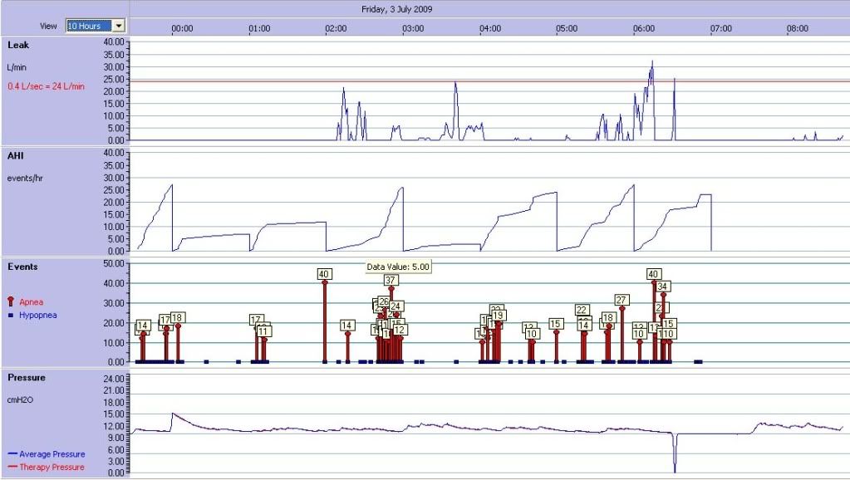Click the 08:00 label on the time axis
The image size is (850, 480).
point(798,28)
